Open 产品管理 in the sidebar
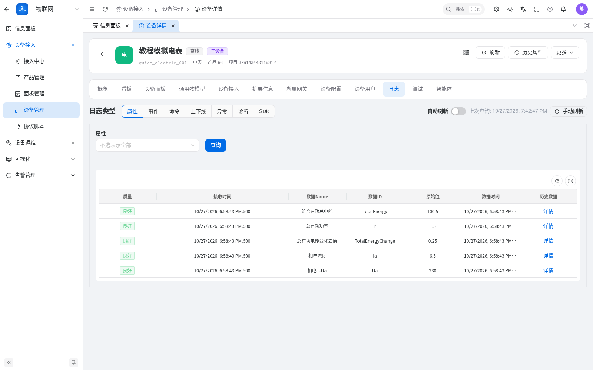Viewport: 593px width, 370px height. (41, 78)
